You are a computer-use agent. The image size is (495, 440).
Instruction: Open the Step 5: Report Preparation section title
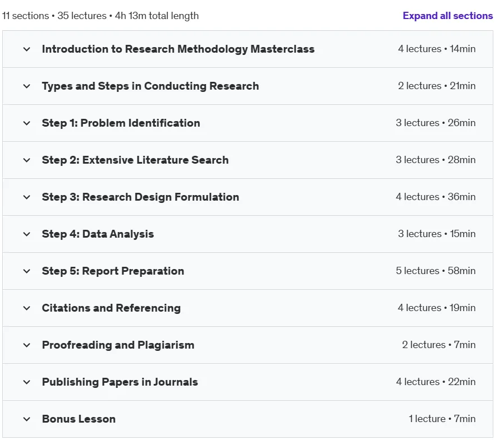tap(113, 271)
